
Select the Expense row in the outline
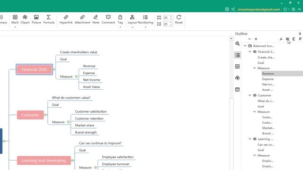click(268, 79)
